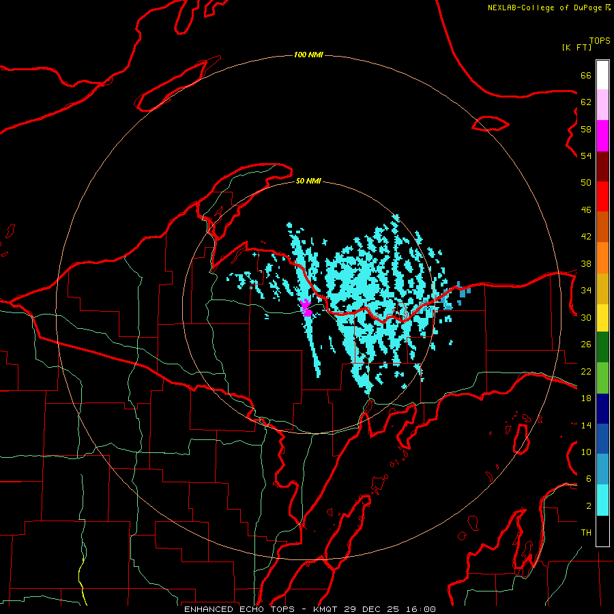Click the "26" legend value
Image resolution: width=614 pixels, height=614 pixels.
[x=586, y=345]
